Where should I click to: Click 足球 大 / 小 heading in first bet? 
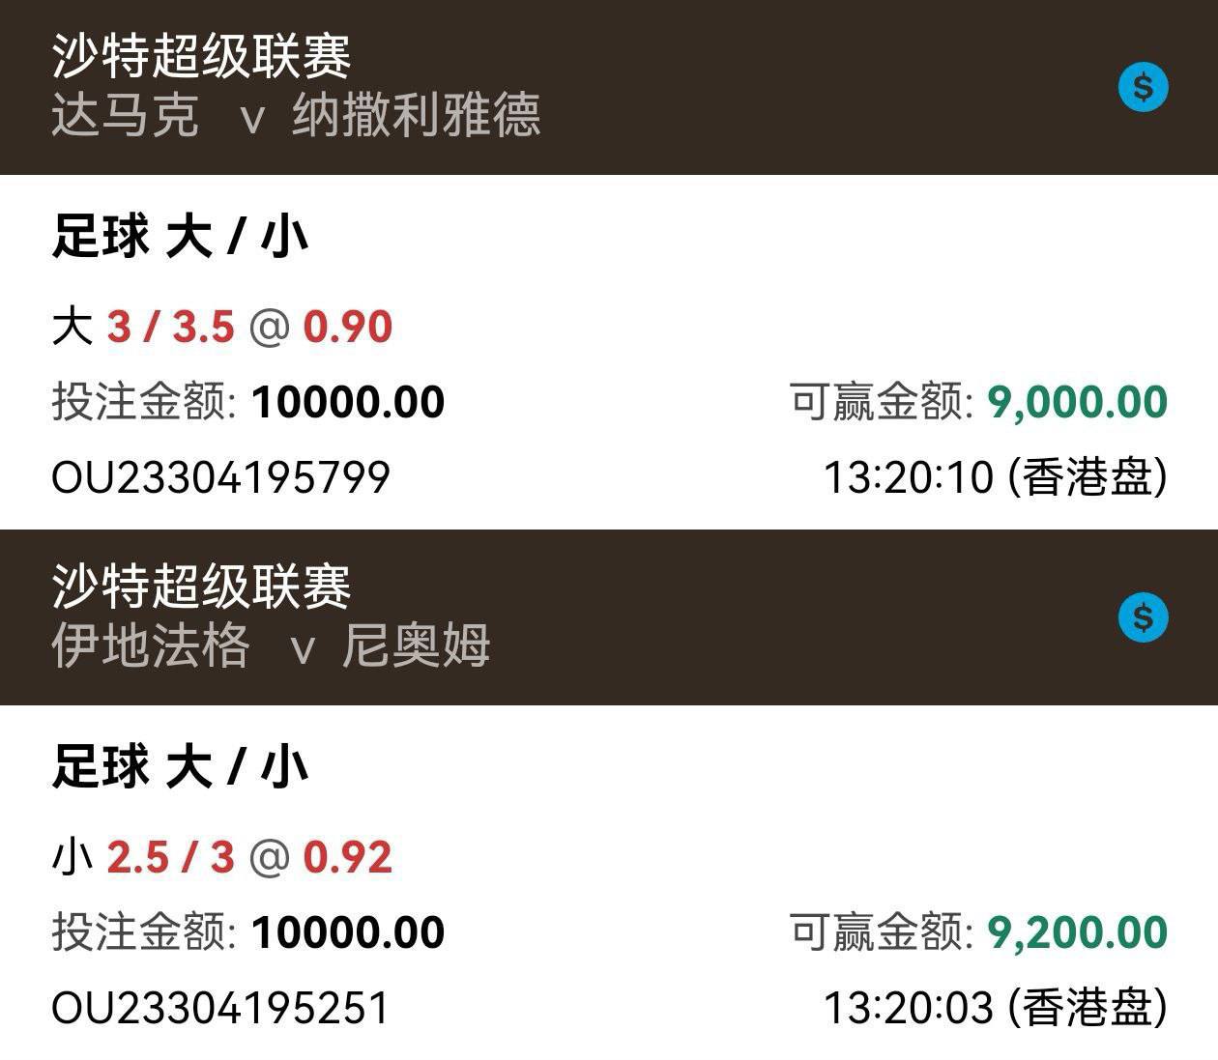click(x=180, y=238)
